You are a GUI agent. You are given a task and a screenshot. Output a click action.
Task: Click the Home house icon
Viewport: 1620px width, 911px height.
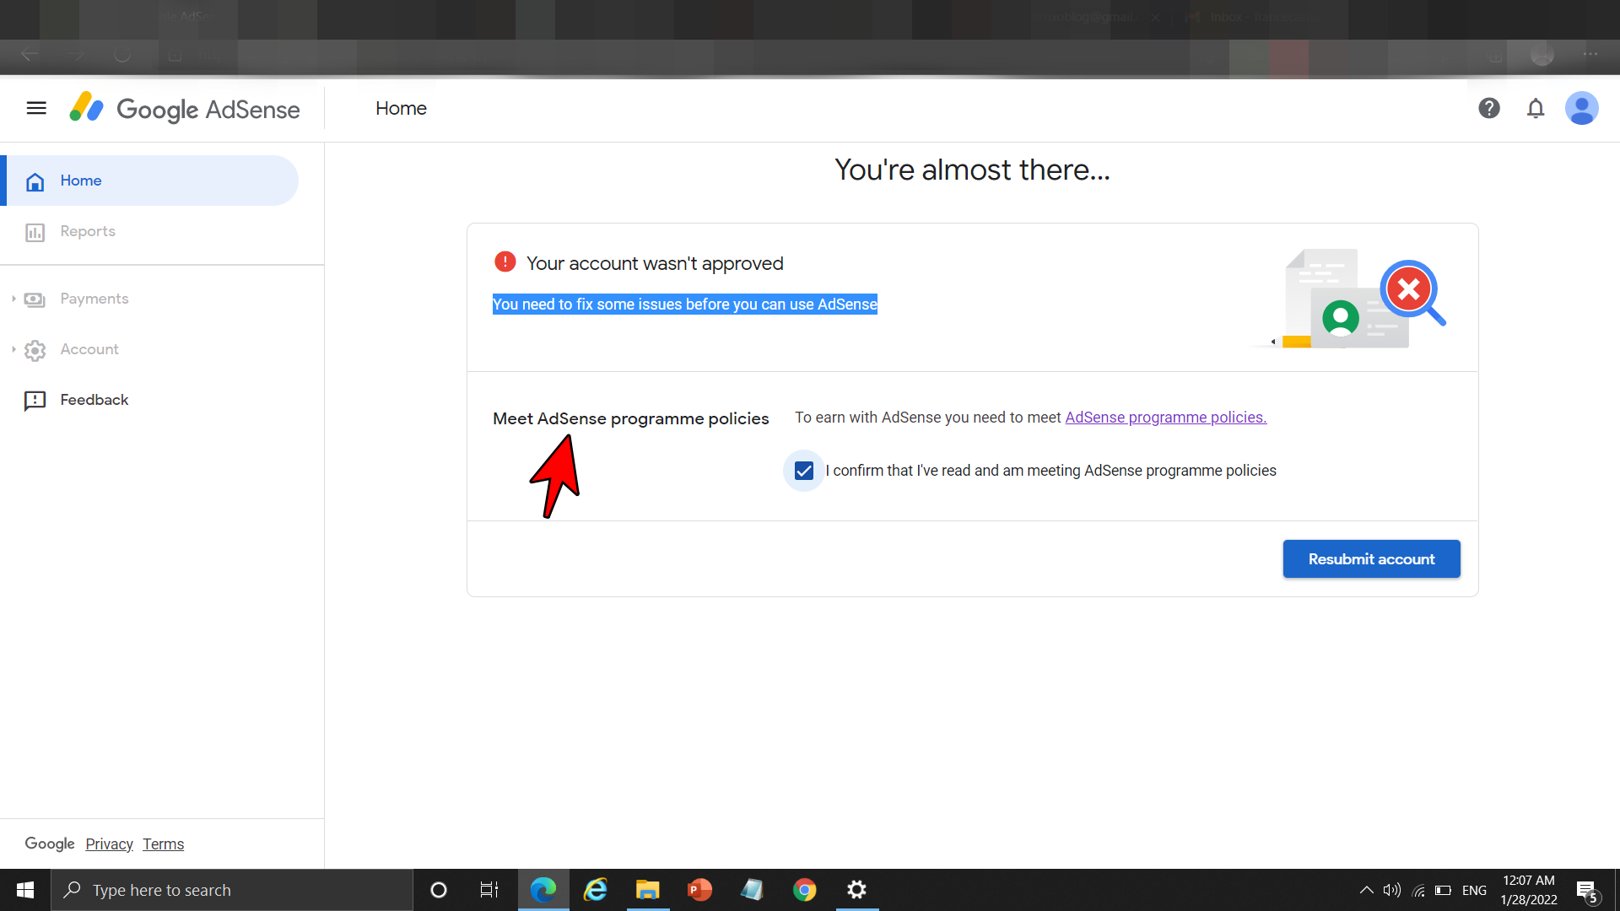(x=35, y=181)
